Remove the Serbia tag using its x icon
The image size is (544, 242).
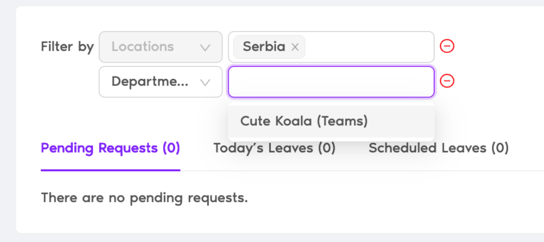(295, 47)
